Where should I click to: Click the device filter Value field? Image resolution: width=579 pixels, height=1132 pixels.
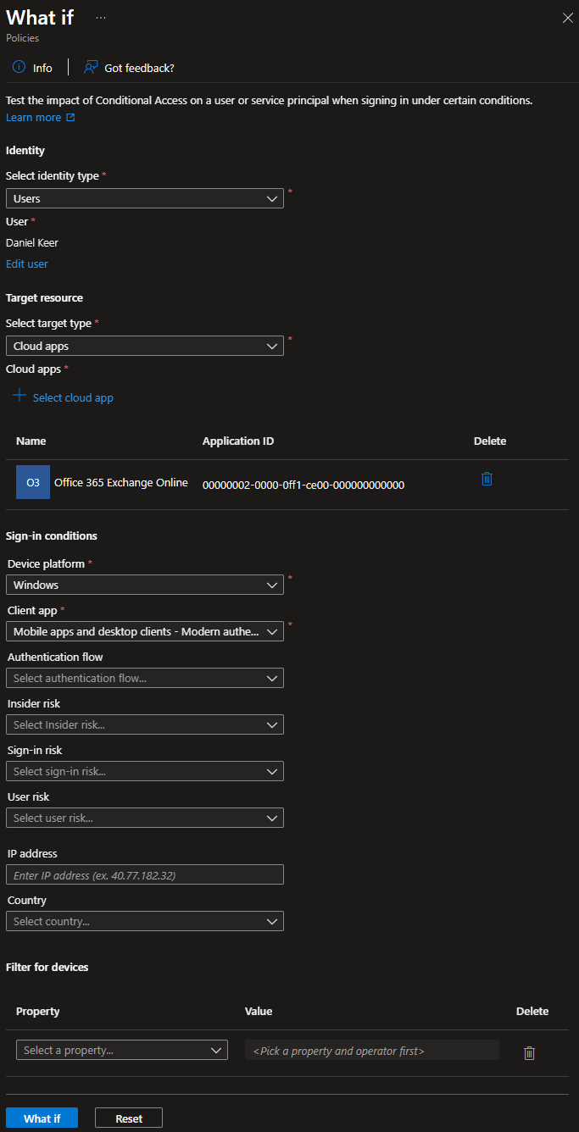372,1051
